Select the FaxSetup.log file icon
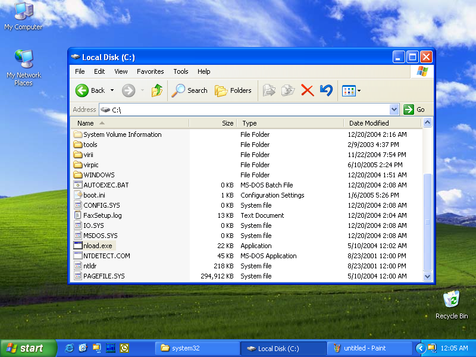This screenshot has height=357, width=476. tap(78, 215)
